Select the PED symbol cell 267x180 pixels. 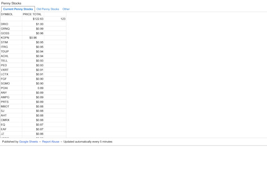coord(11,65)
